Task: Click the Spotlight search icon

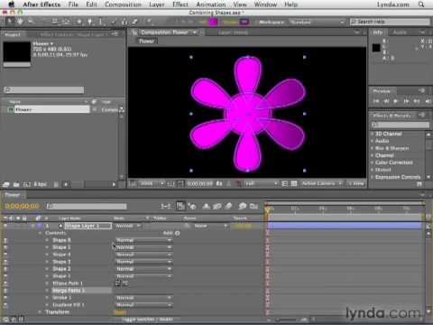Action: click(421, 5)
